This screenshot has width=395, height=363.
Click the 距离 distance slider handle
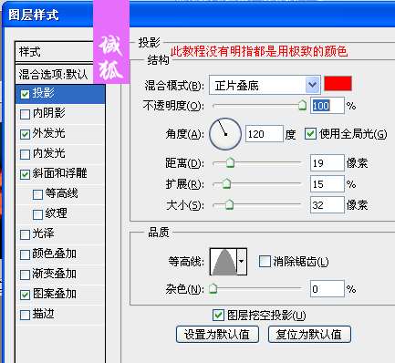click(231, 162)
